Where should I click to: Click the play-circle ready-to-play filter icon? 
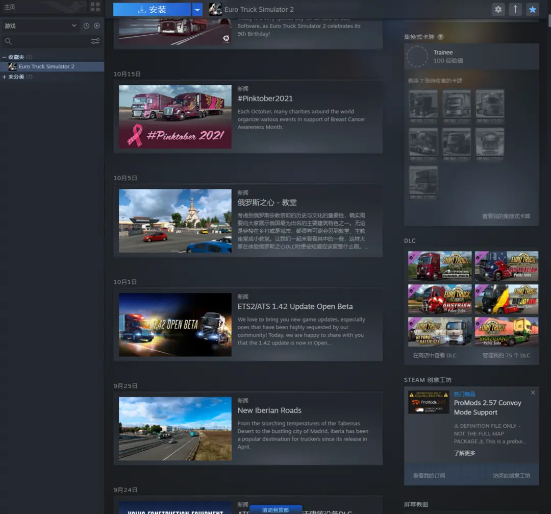tap(97, 26)
